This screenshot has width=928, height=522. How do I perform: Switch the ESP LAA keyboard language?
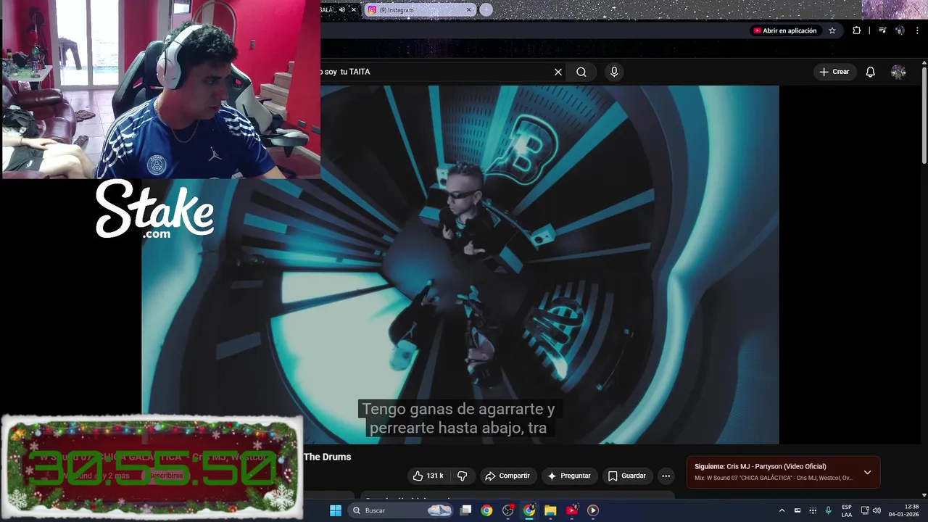847,510
